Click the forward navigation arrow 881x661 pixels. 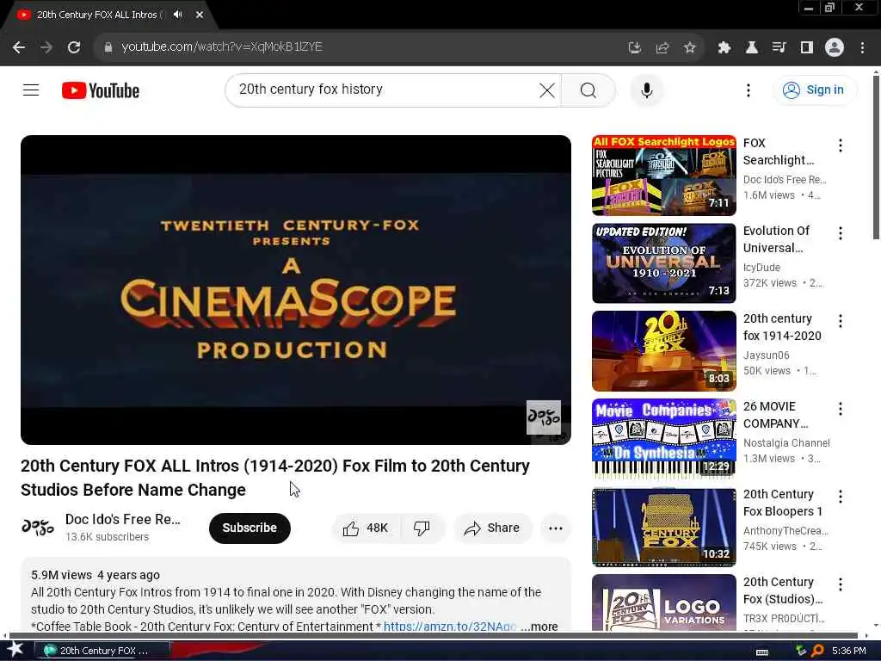tap(46, 47)
